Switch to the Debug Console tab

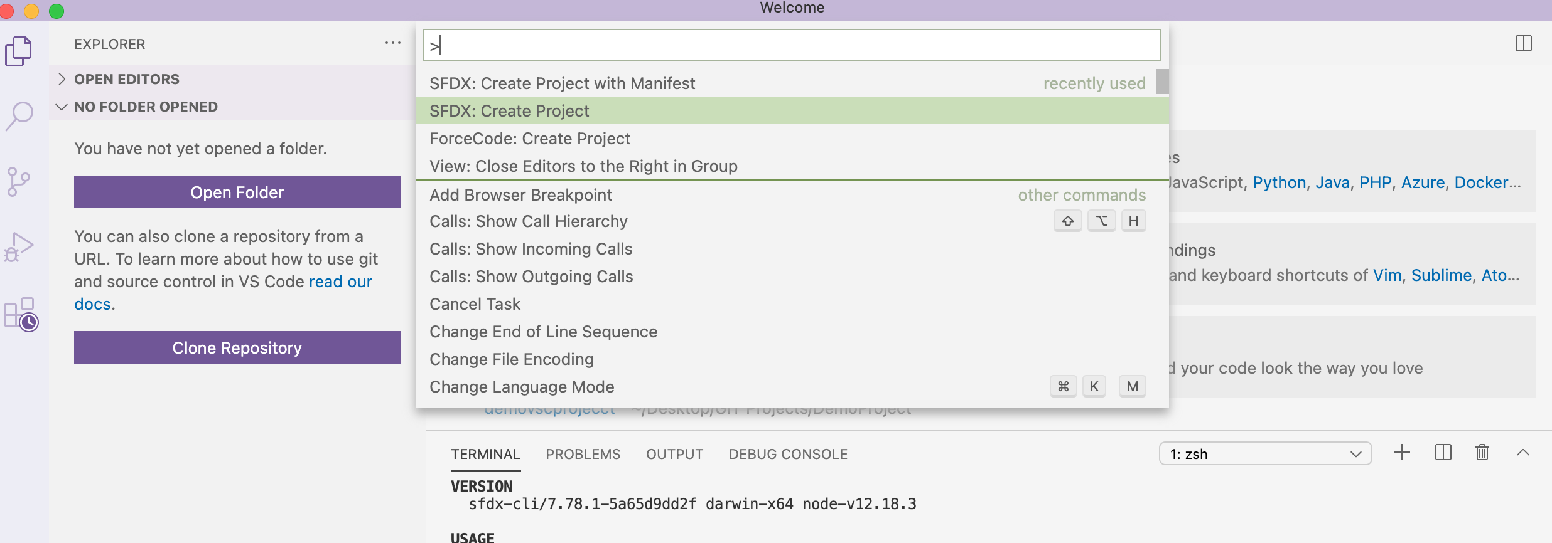[x=788, y=454]
